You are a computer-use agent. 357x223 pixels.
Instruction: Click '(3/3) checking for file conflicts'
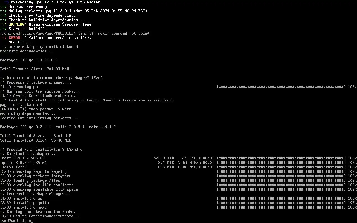[37, 185]
